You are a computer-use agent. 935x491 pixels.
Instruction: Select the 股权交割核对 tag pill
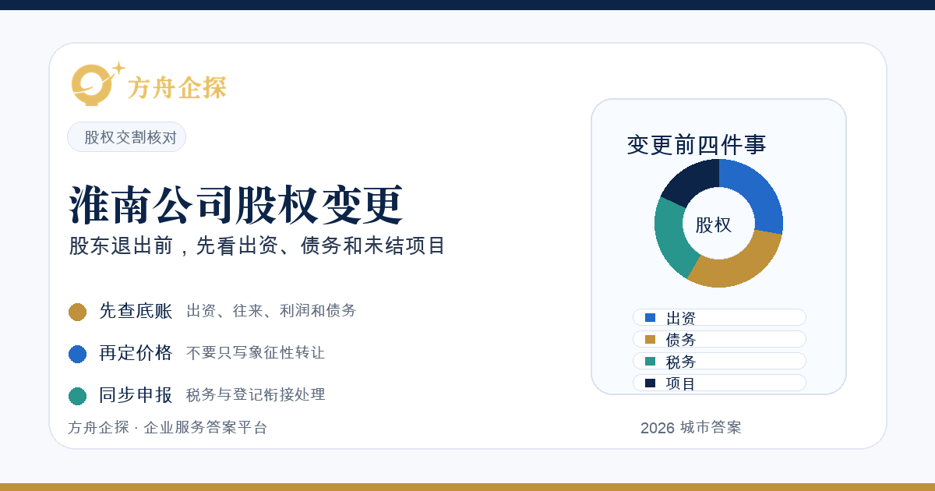[126, 137]
